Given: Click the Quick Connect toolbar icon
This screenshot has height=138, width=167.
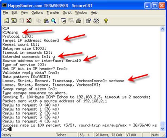Looking at the screenshot, I should click(x=14, y=21).
